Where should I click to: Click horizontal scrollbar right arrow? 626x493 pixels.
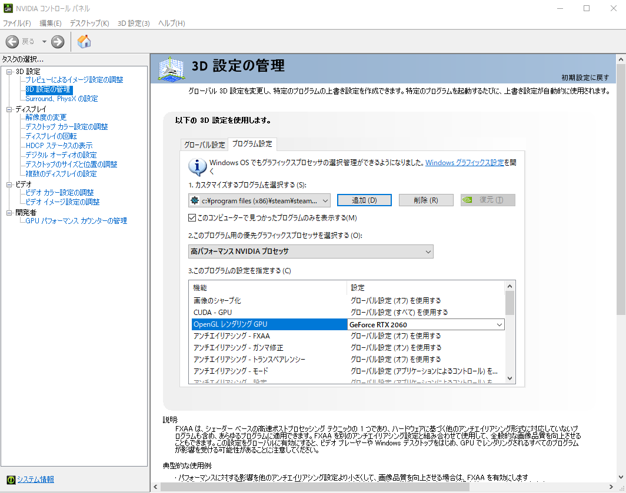pyautogui.click(x=611, y=487)
